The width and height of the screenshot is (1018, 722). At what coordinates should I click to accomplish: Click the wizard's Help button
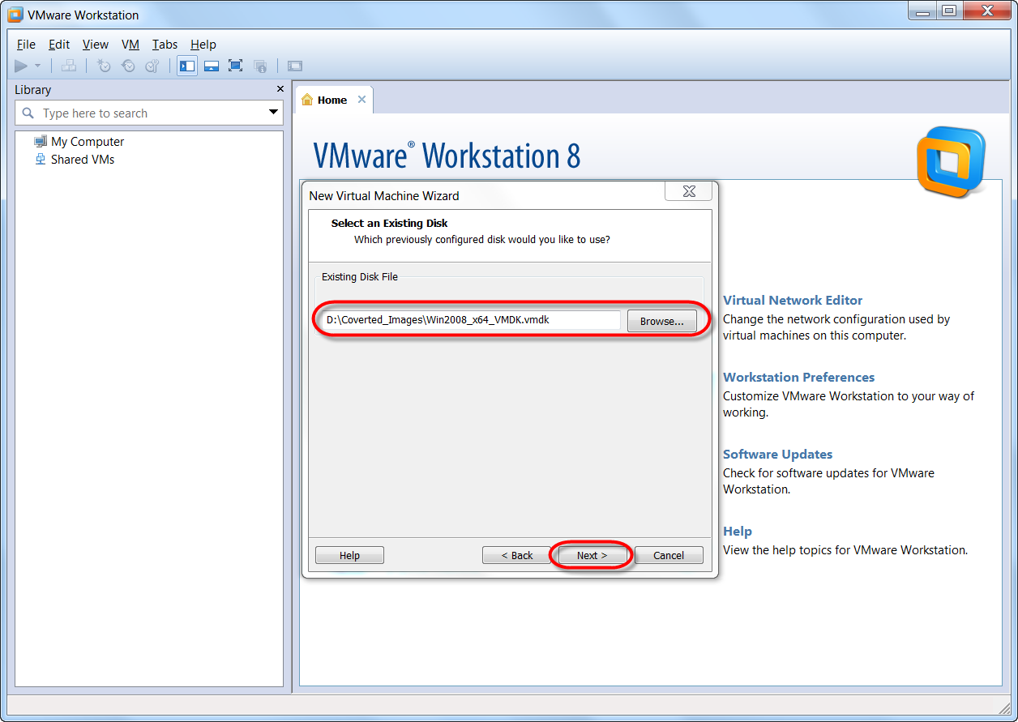point(349,555)
